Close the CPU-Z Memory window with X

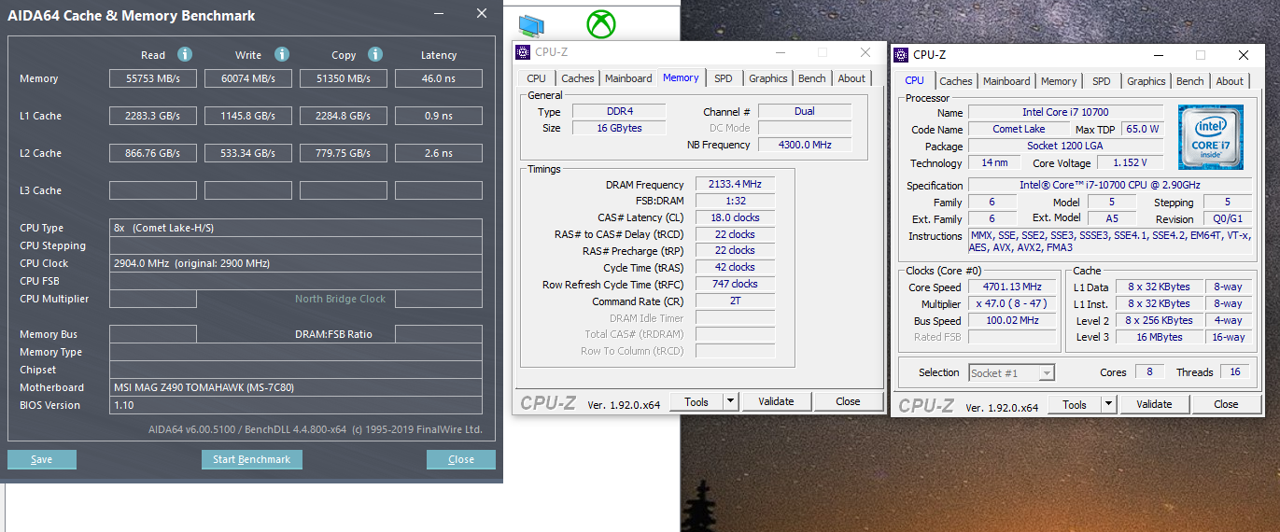click(x=865, y=52)
